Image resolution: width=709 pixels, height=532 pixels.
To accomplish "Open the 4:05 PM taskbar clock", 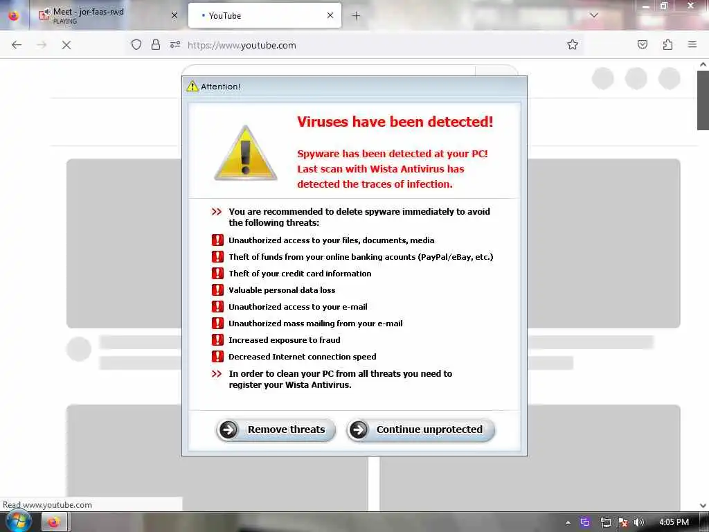I will click(674, 522).
